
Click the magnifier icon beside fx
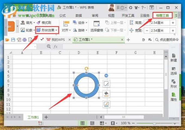tap(49, 46)
